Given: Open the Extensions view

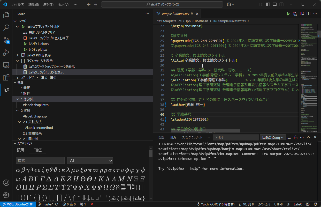Looking at the screenshot, I should (6, 77).
